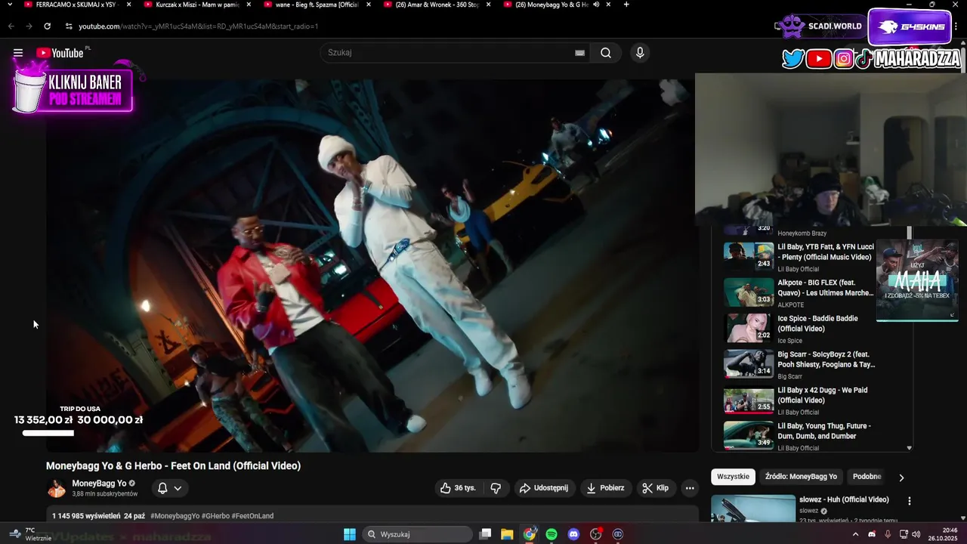Open Discord from the taskbar
967x544 pixels.
pos(573,534)
